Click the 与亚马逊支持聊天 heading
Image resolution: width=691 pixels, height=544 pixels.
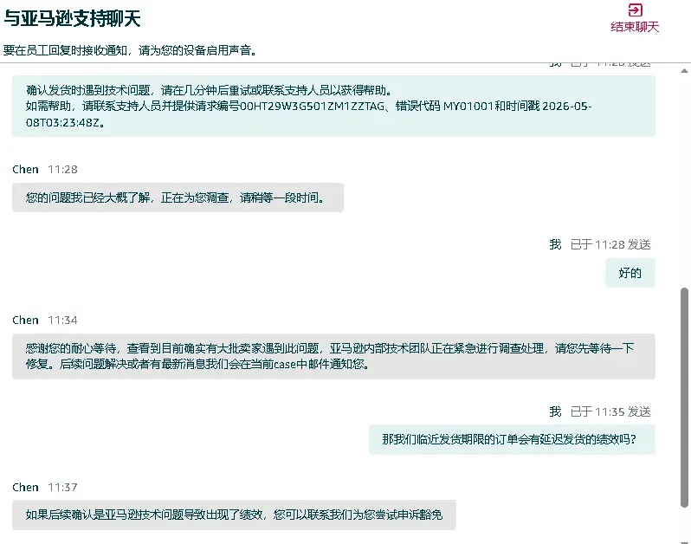click(72, 18)
